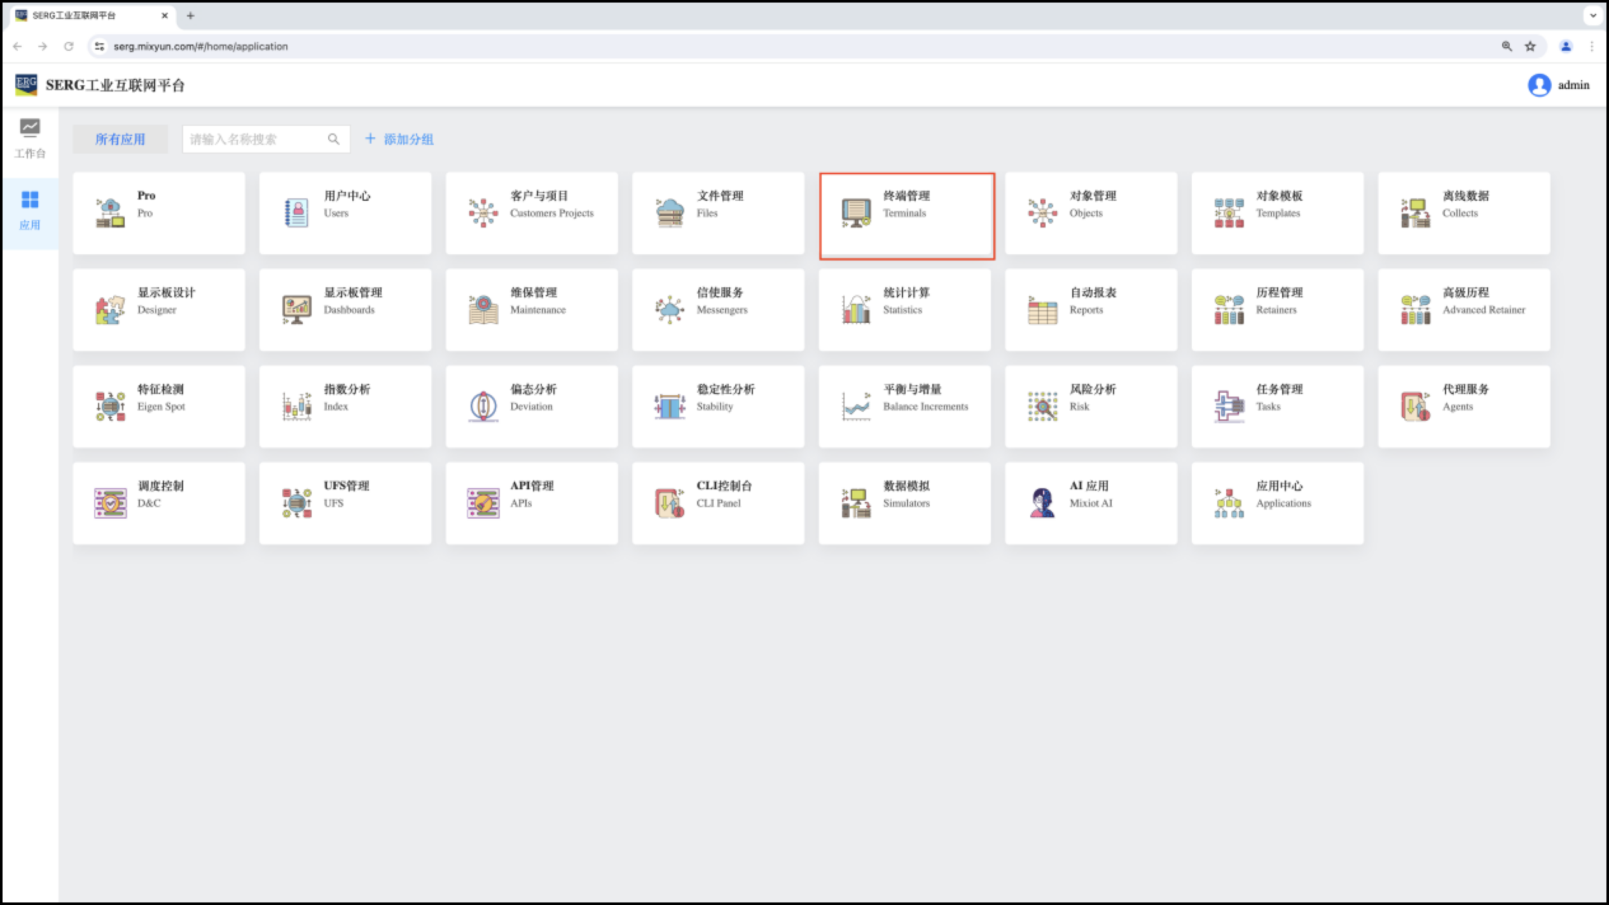Click the 添加分组 button

399,139
